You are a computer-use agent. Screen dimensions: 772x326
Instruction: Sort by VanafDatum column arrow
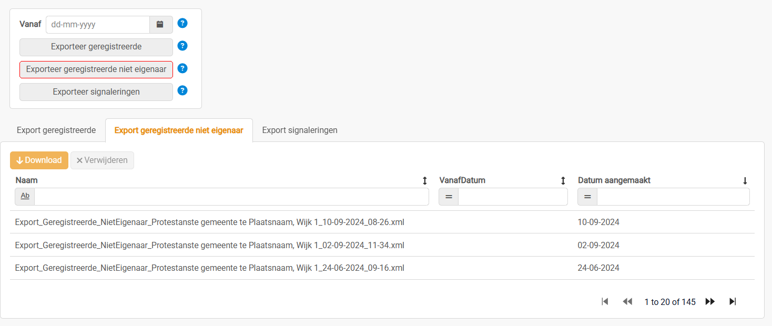(x=563, y=181)
